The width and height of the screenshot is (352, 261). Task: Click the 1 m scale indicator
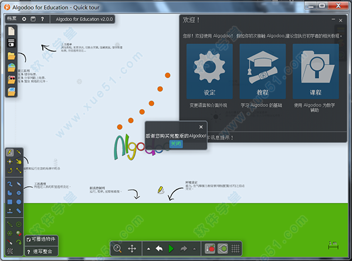(x=333, y=245)
